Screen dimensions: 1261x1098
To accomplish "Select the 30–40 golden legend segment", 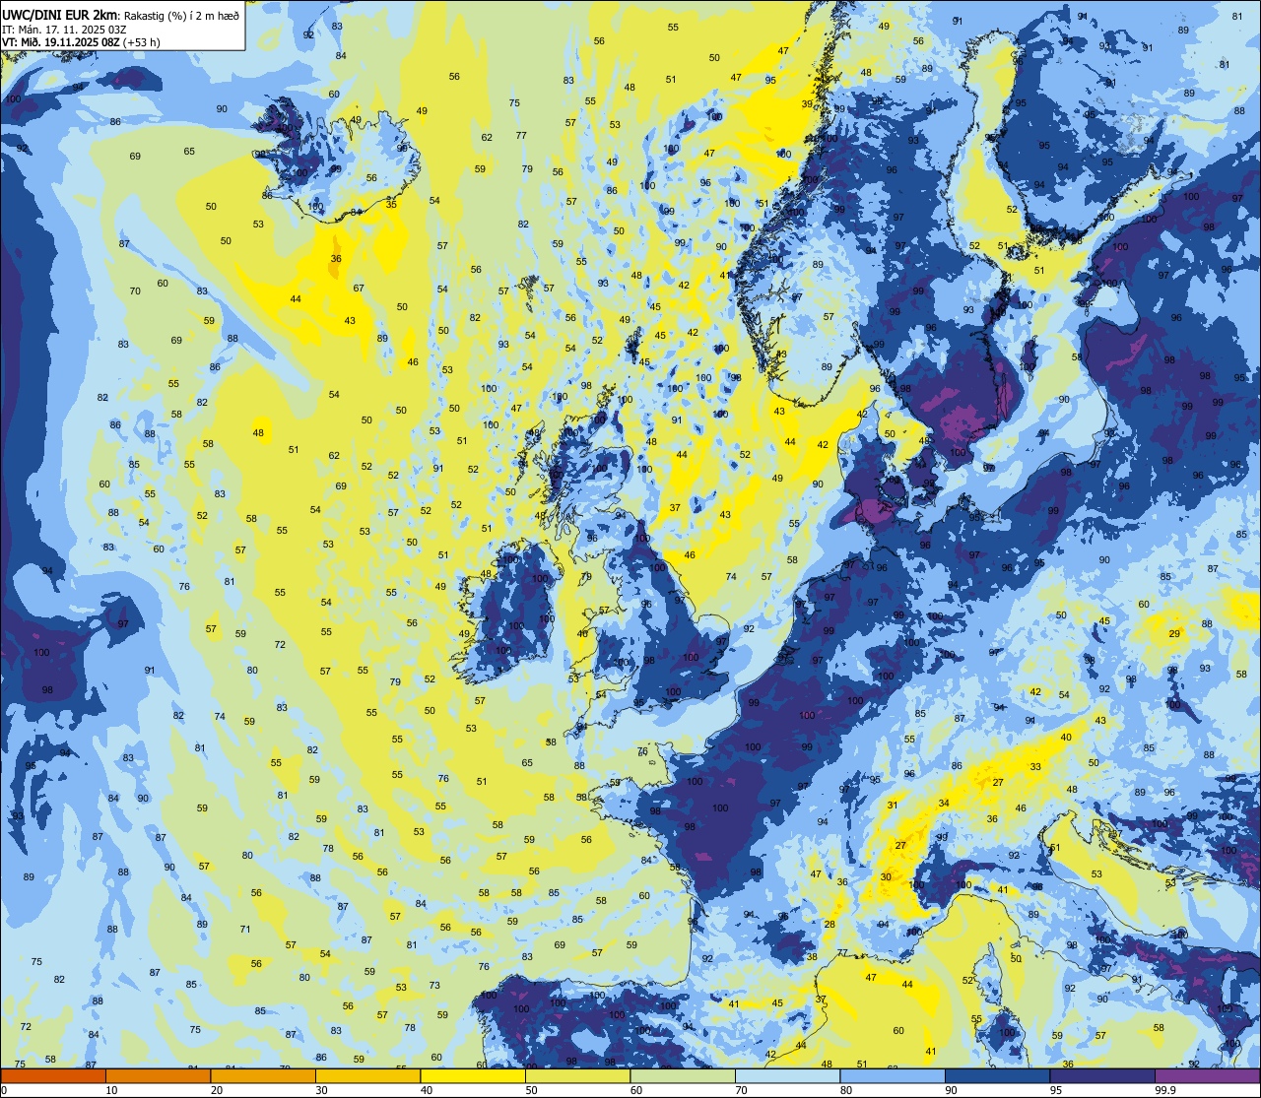I will tap(367, 1075).
